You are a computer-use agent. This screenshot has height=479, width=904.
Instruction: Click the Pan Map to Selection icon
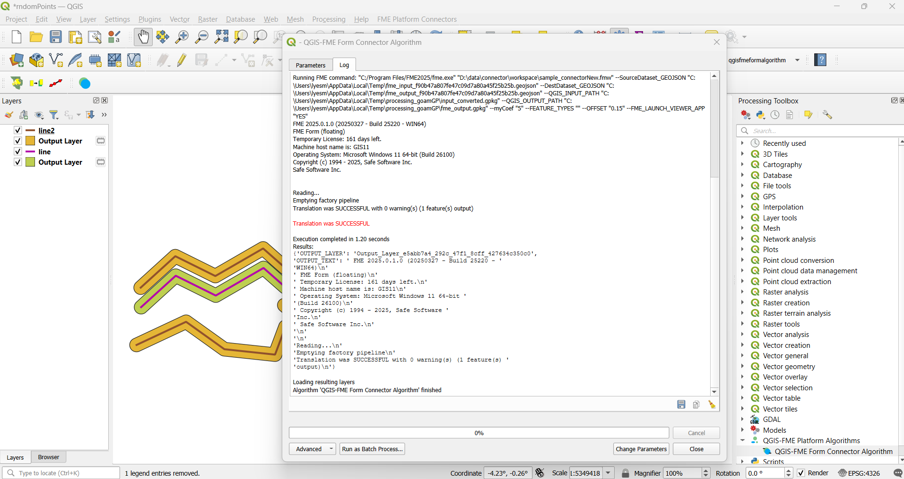pos(163,37)
